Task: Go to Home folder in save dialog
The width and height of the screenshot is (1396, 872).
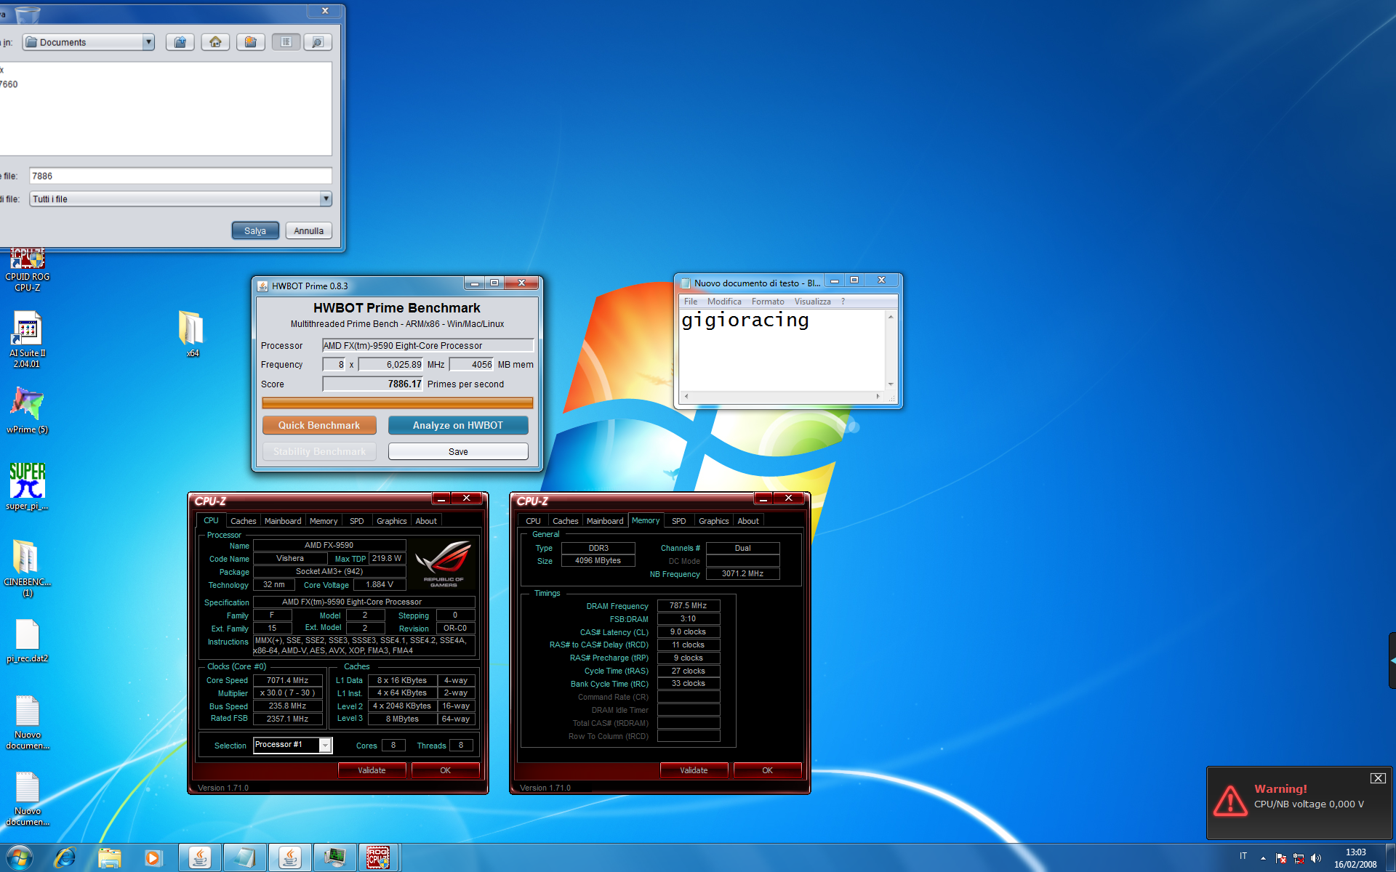Action: pyautogui.click(x=215, y=42)
